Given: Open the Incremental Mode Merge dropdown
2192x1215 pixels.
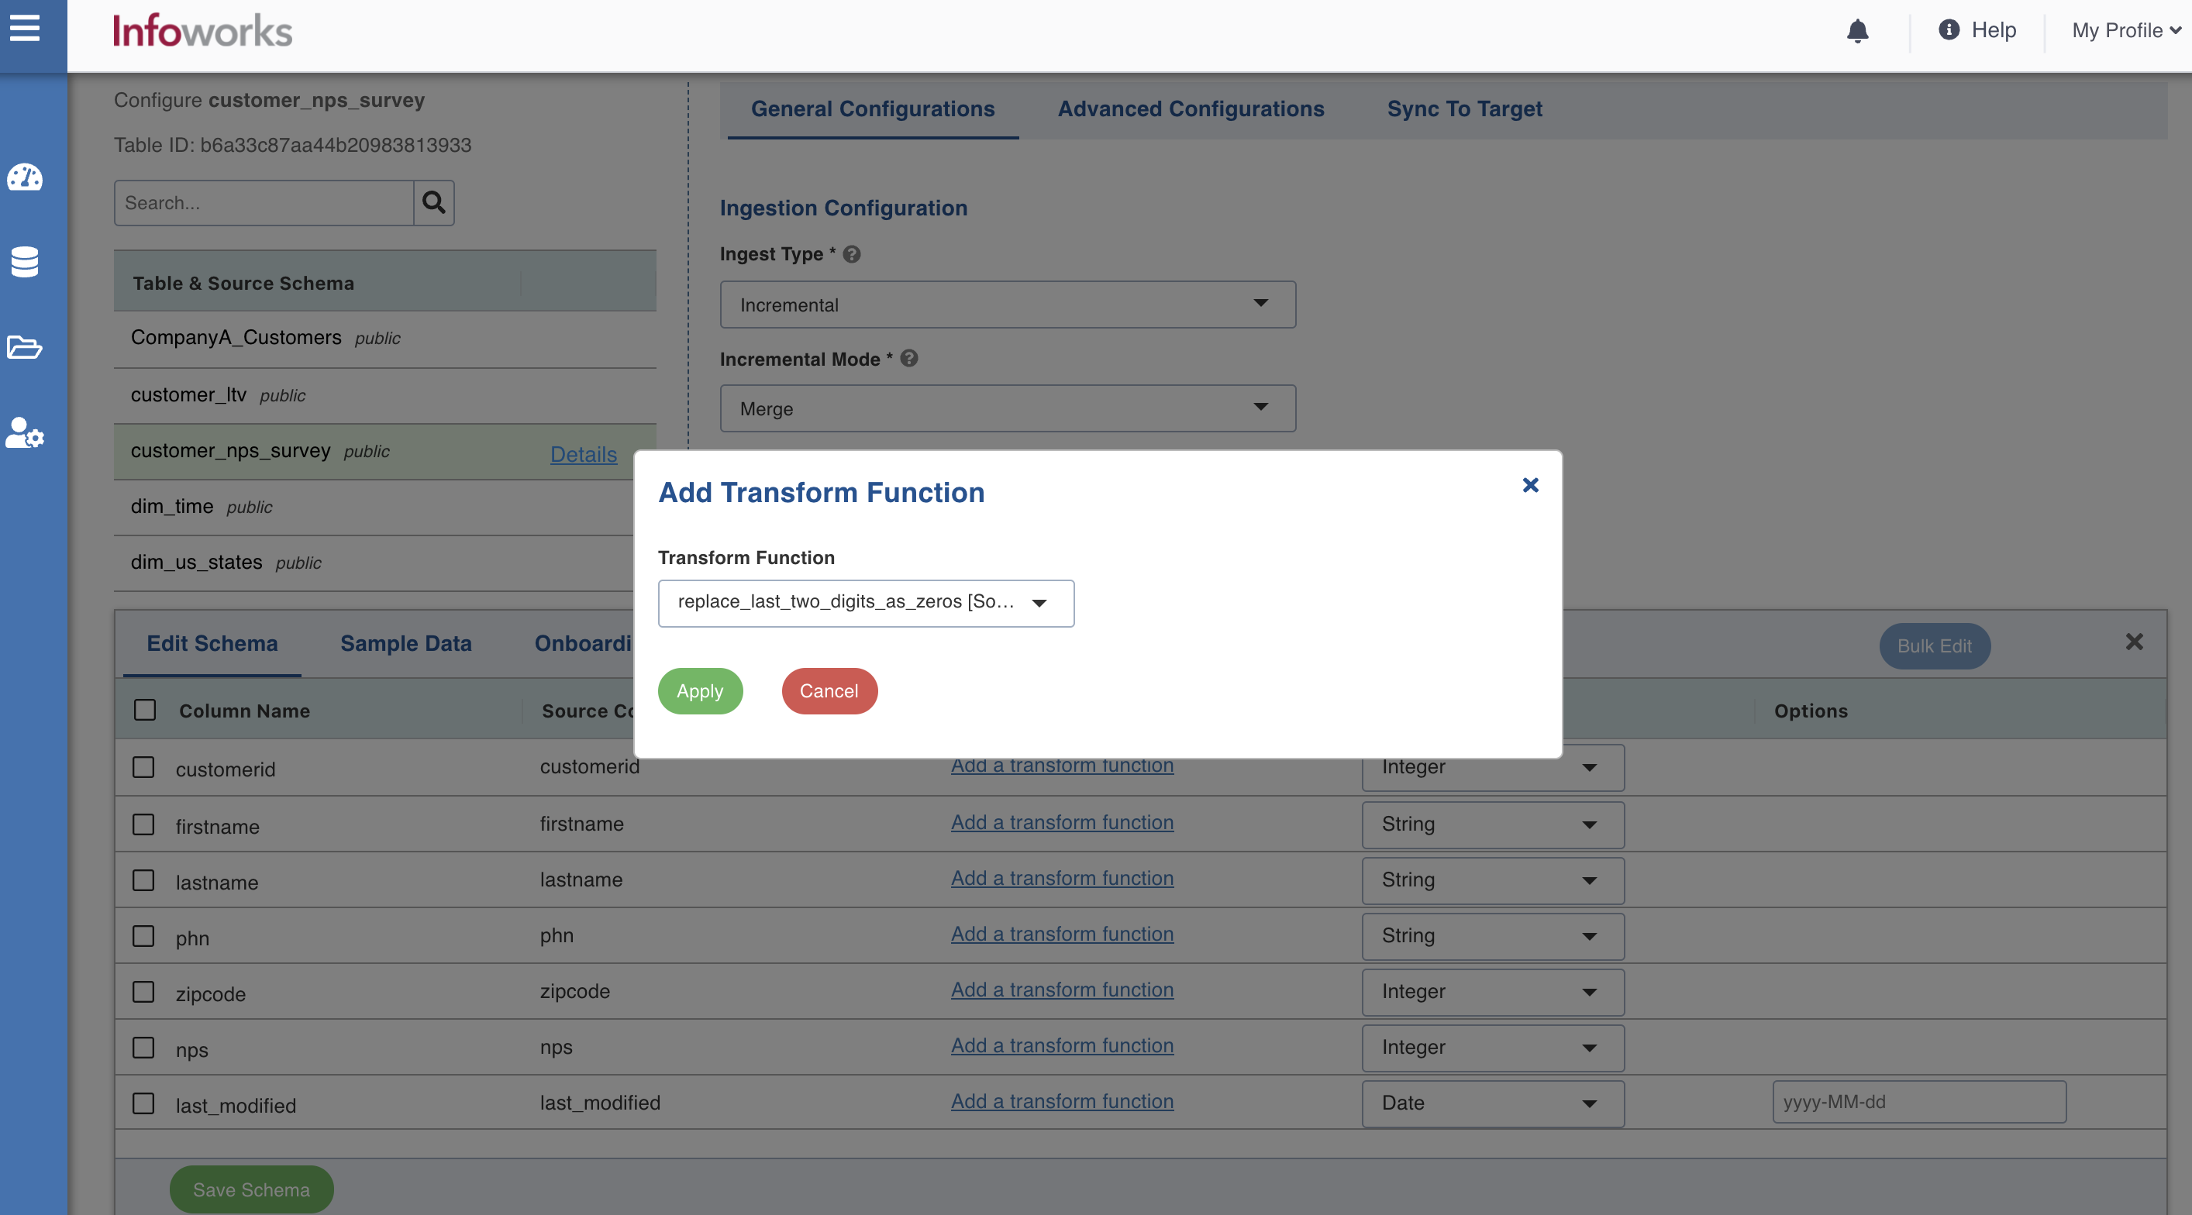Looking at the screenshot, I should coord(1008,408).
